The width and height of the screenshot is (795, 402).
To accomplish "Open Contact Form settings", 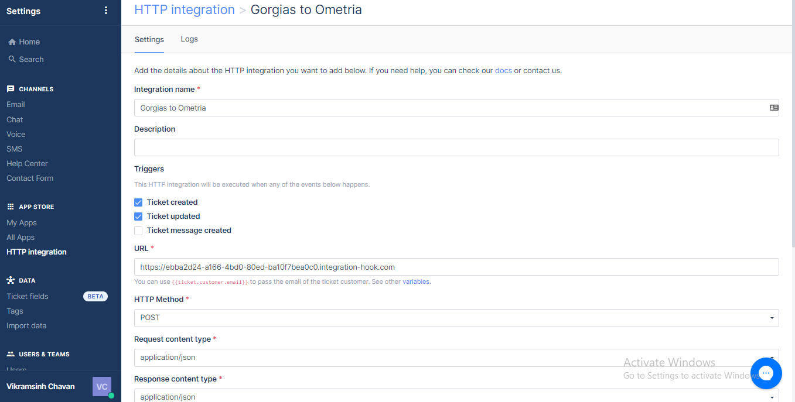I will (x=30, y=178).
